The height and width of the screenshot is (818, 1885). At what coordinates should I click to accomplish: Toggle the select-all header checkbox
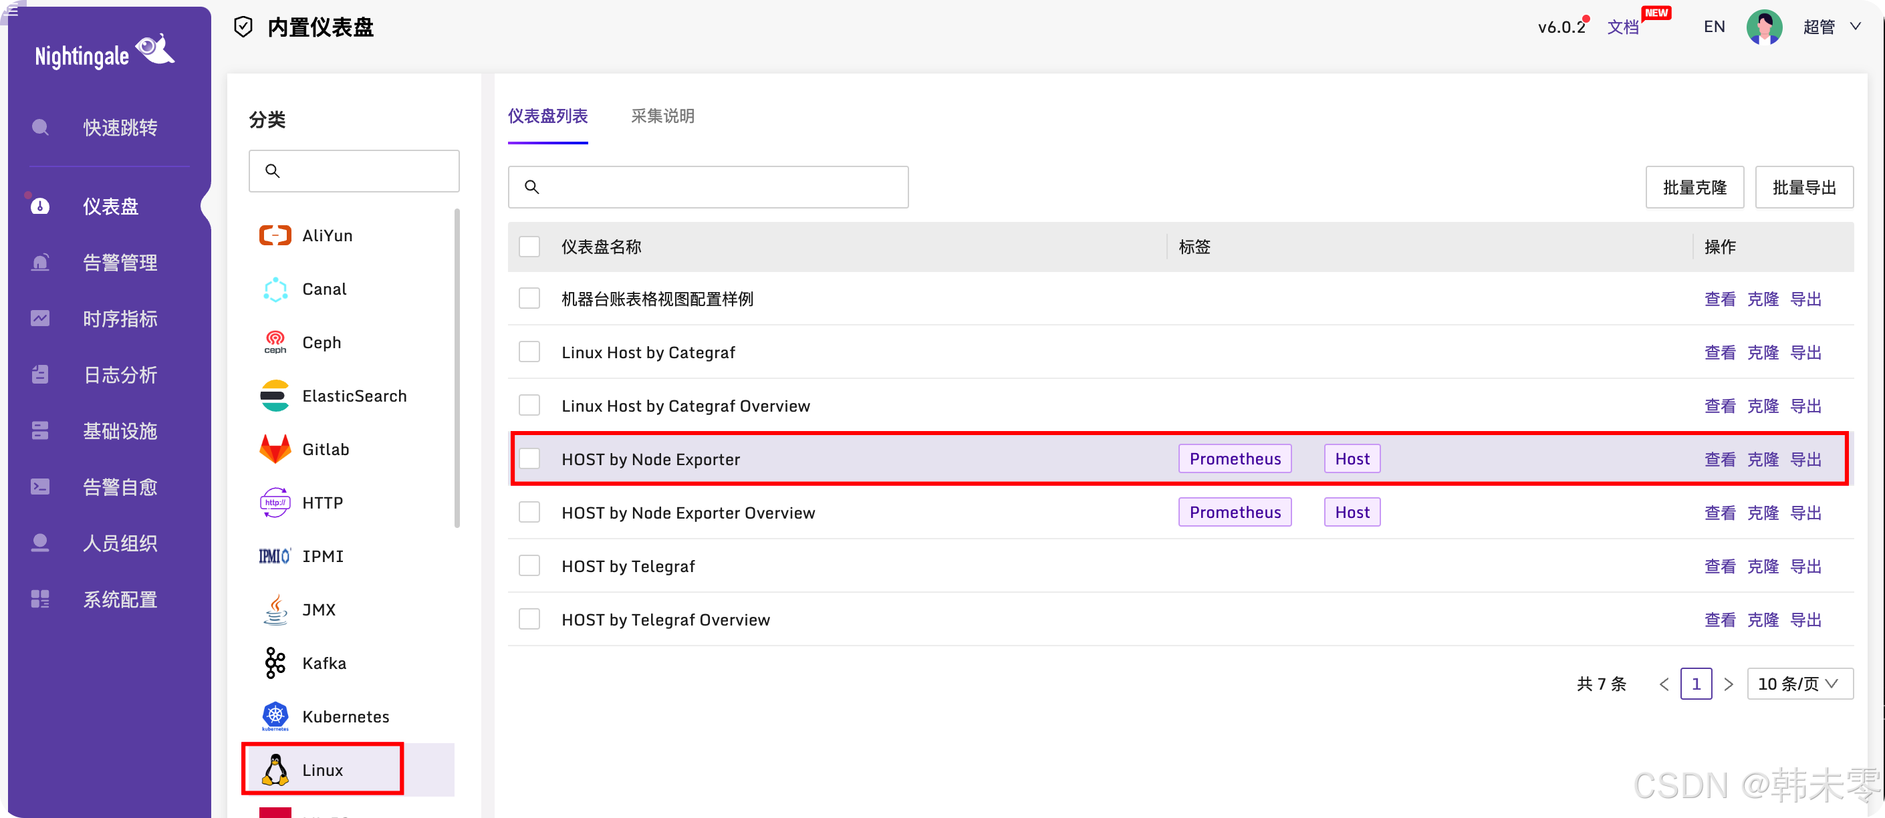[x=529, y=247]
